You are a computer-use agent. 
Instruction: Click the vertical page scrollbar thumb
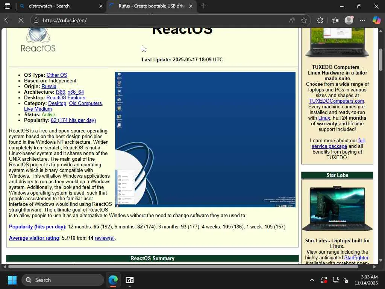[x=380, y=59]
